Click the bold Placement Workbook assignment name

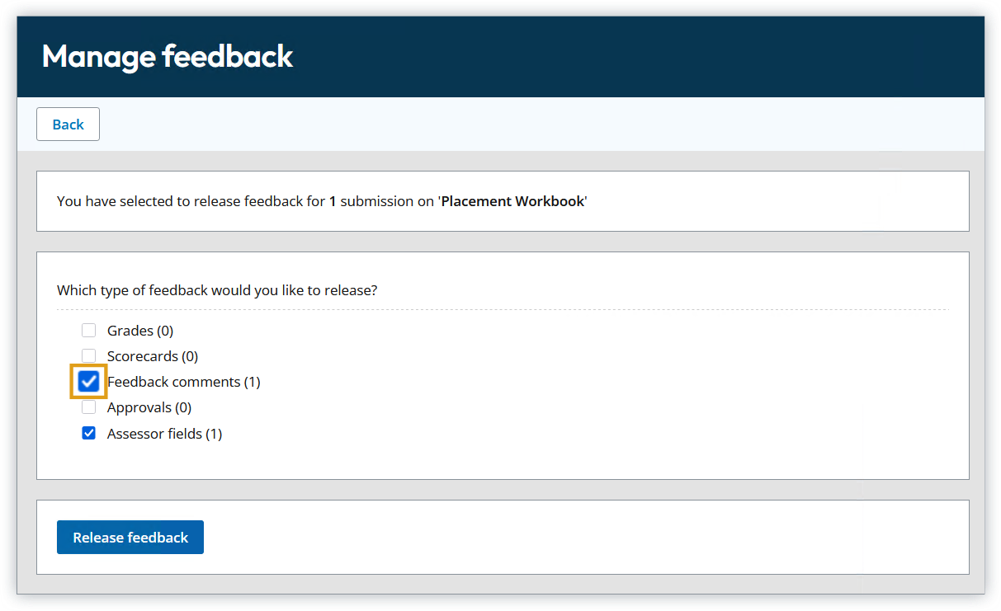click(x=512, y=201)
